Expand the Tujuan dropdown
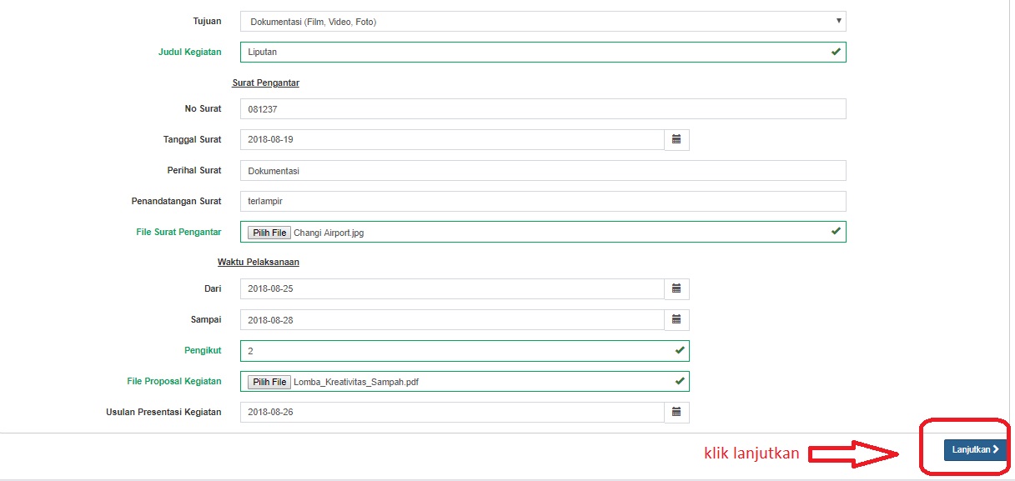 click(x=542, y=22)
